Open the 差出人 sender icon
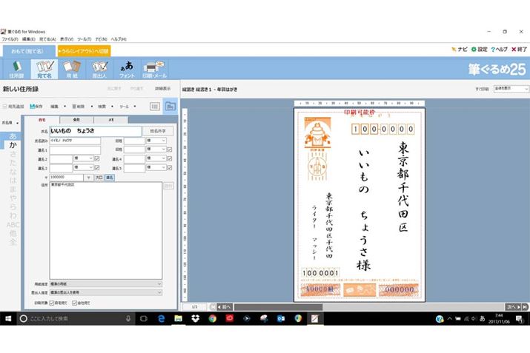 (99, 69)
